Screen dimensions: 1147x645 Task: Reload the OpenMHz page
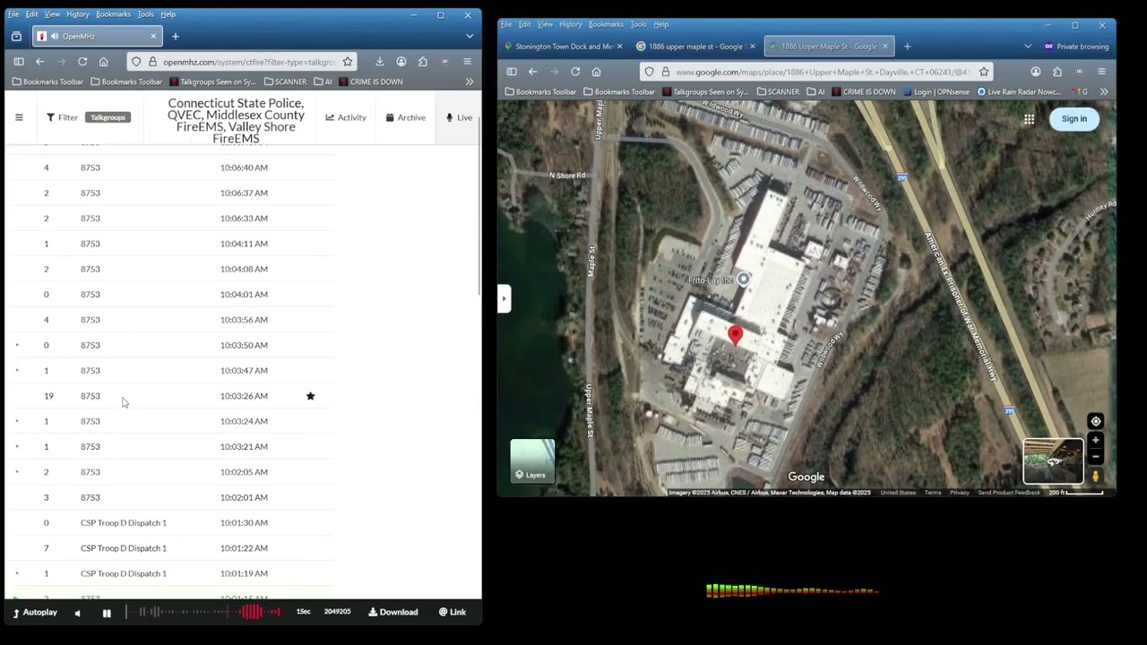click(82, 62)
